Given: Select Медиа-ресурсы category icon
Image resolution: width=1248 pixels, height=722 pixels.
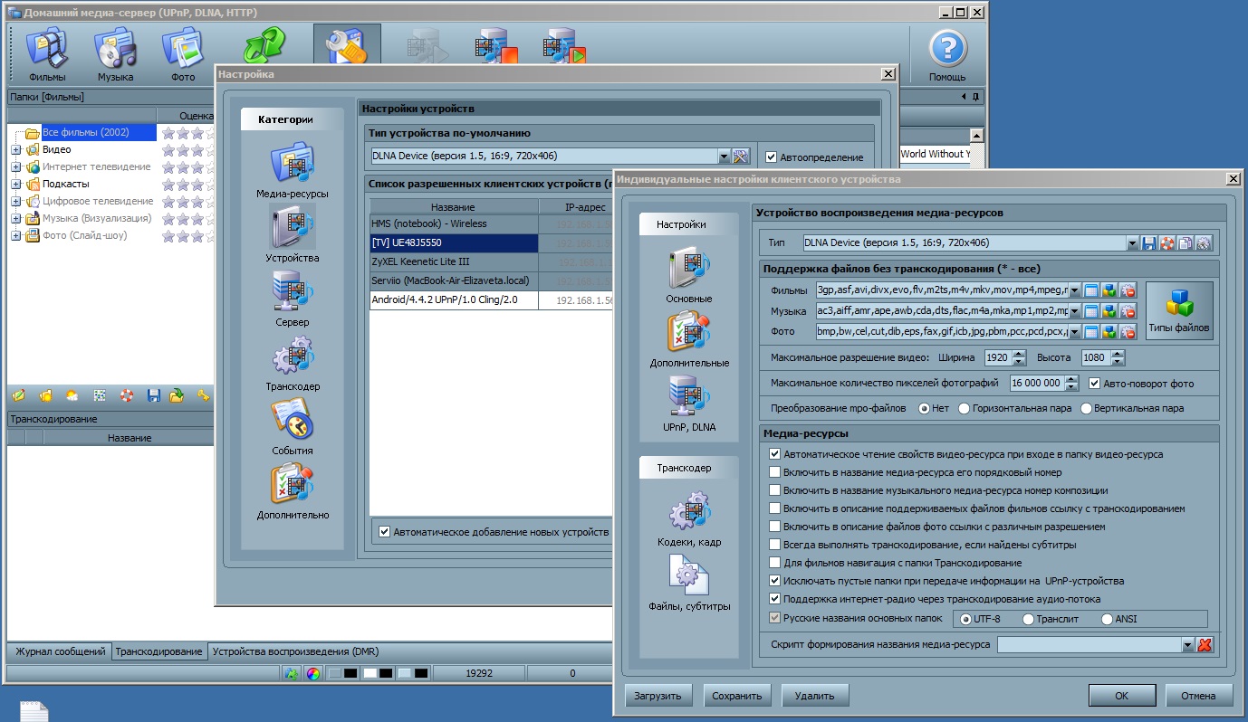Looking at the screenshot, I should tap(292, 164).
